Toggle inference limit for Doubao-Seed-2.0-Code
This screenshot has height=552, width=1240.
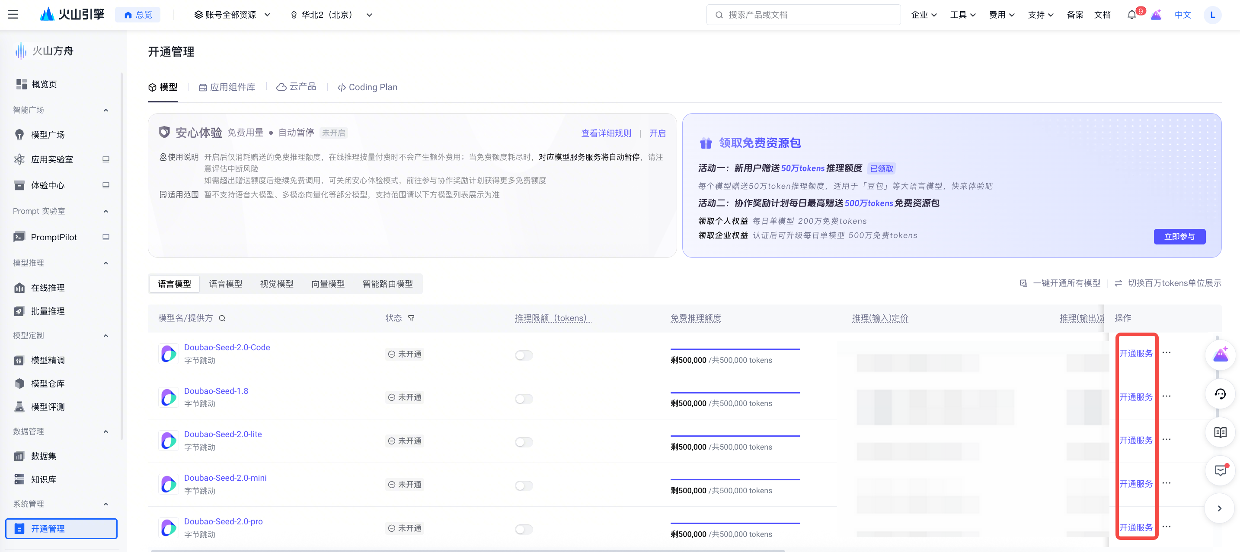(524, 355)
